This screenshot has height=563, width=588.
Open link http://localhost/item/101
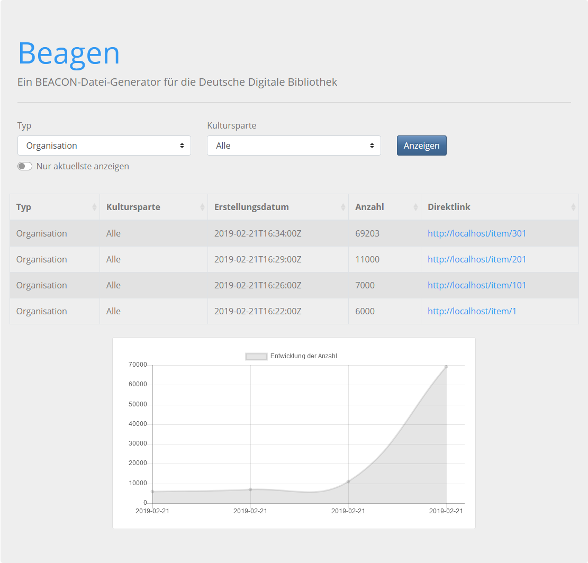click(477, 285)
